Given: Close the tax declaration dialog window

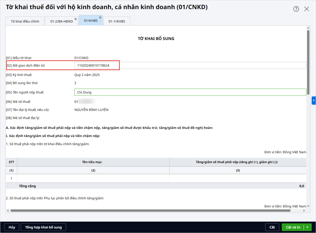Looking at the screenshot, I should [307, 9].
